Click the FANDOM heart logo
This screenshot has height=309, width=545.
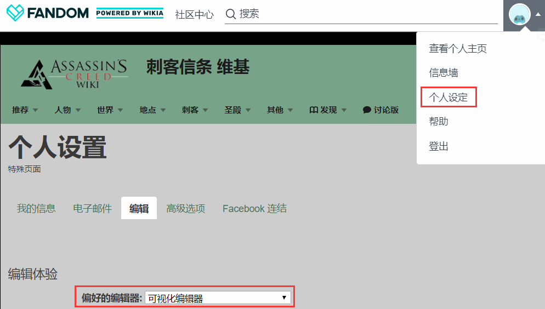click(15, 13)
